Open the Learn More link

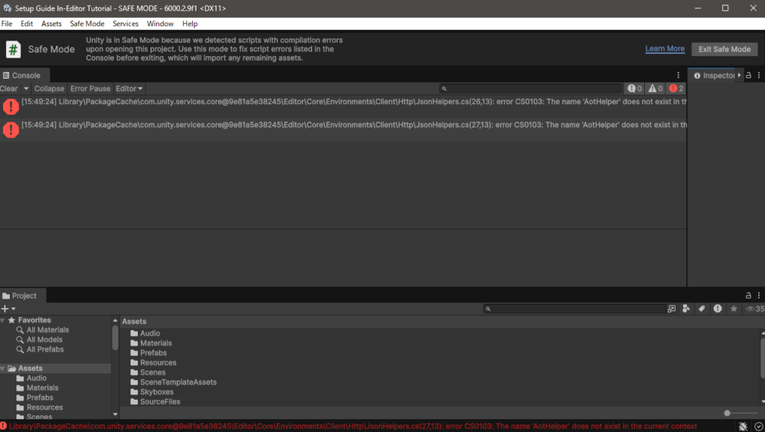pos(664,49)
